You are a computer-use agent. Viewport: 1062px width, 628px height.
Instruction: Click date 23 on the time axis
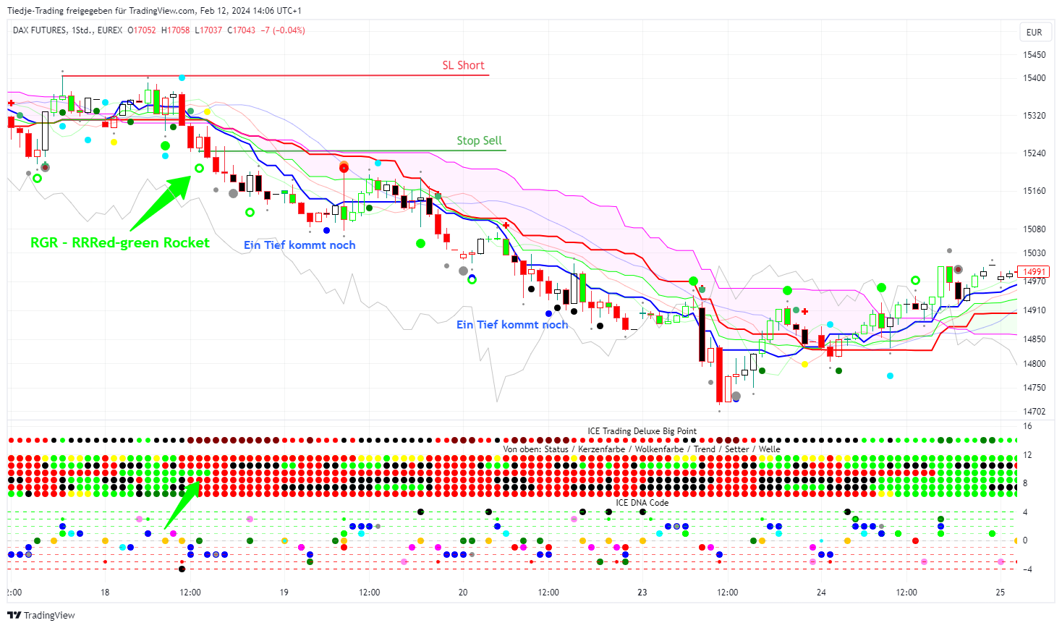pyautogui.click(x=642, y=592)
